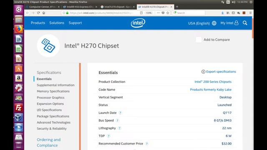
Task: Click the TDP help question mark icon
Action: (x=108, y=136)
